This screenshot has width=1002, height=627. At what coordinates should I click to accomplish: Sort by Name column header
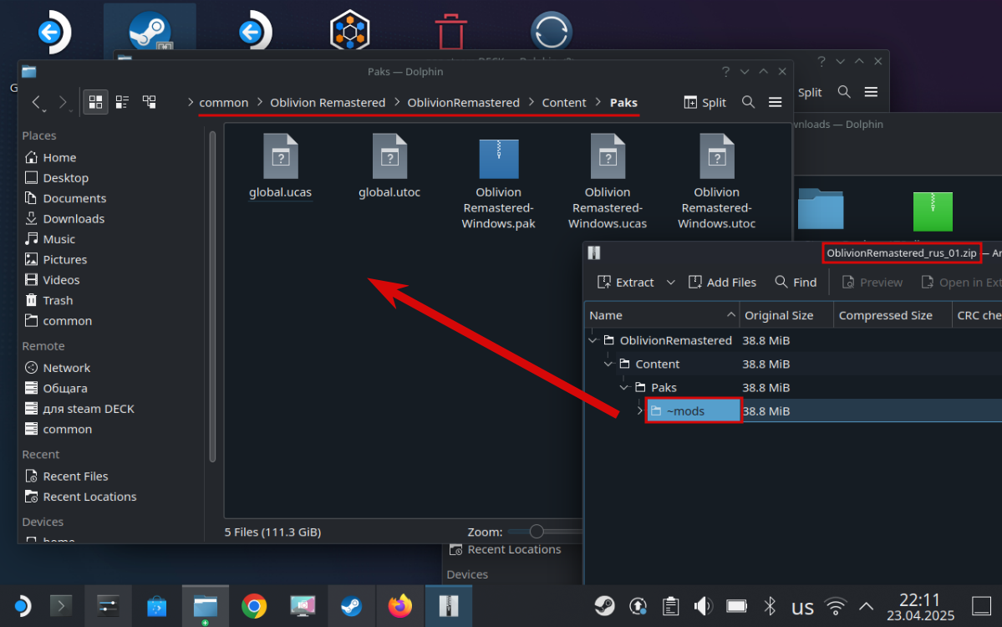[662, 315]
